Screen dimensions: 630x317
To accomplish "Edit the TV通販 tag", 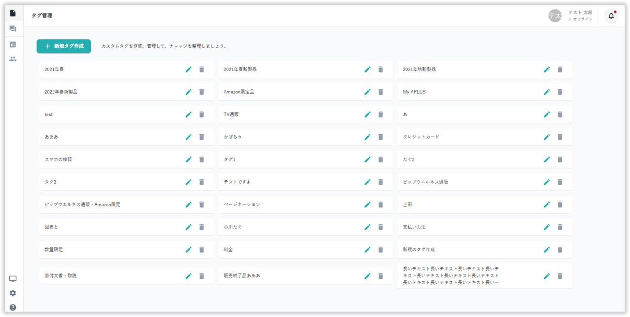I will point(368,115).
